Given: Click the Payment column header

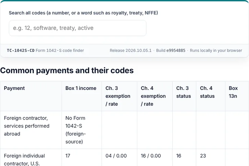Looking at the screenshot, I should coord(31,96).
